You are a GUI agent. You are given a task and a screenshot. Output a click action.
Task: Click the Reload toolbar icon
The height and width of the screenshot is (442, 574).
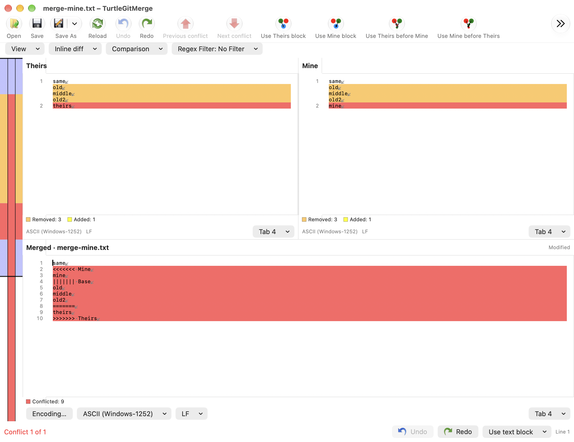[98, 24]
